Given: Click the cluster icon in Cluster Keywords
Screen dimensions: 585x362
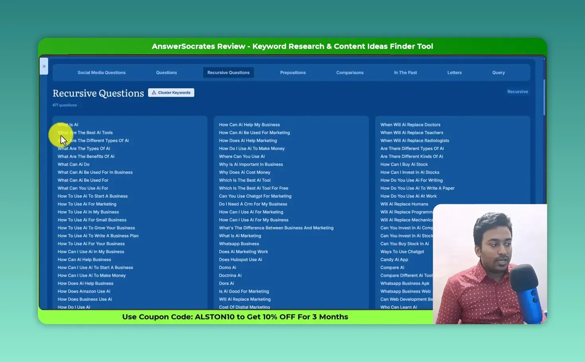Looking at the screenshot, I should coord(154,93).
